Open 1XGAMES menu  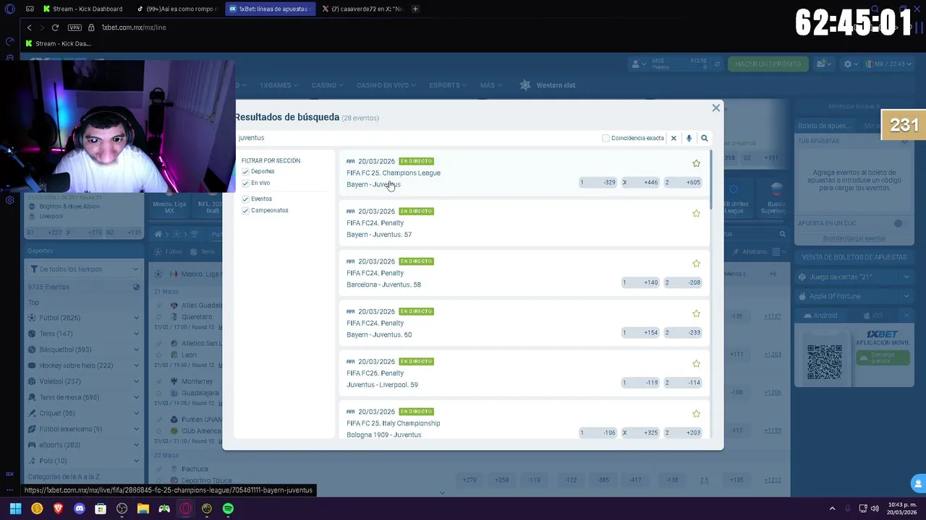coord(279,85)
